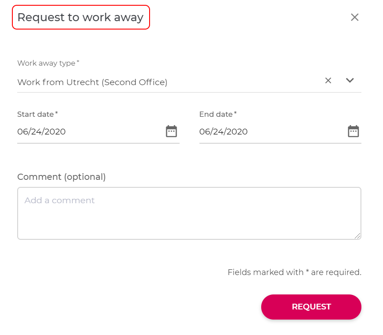Image resolution: width=383 pixels, height=335 pixels.
Task: Click the required fields note text
Action: tap(294, 272)
